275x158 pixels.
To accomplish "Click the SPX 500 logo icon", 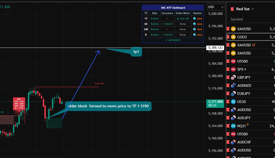I will tap(233, 69).
